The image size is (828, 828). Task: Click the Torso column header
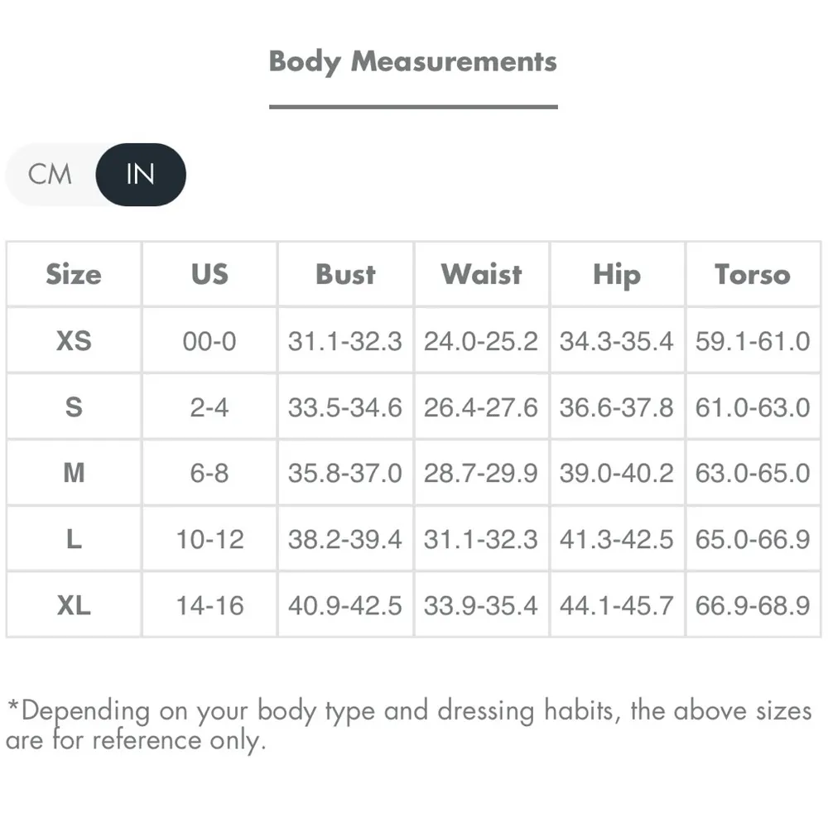click(x=753, y=274)
